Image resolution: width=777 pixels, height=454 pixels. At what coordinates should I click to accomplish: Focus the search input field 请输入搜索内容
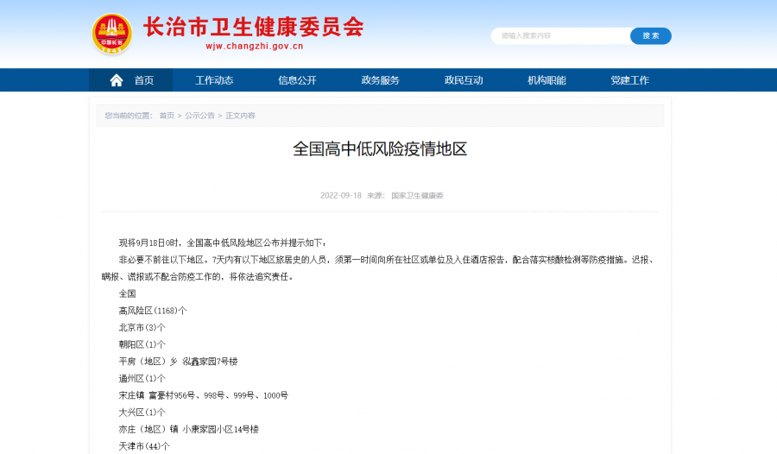561,35
